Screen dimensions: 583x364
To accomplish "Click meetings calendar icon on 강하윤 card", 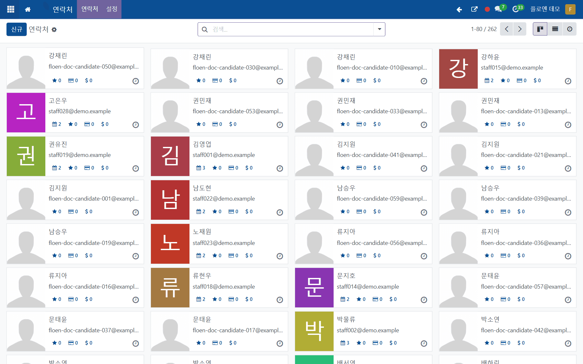I will [486, 80].
